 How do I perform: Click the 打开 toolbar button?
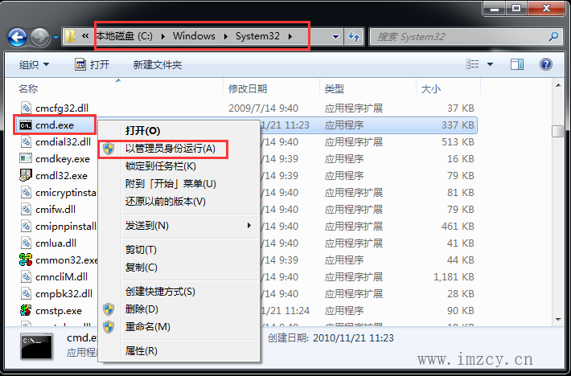(92, 64)
